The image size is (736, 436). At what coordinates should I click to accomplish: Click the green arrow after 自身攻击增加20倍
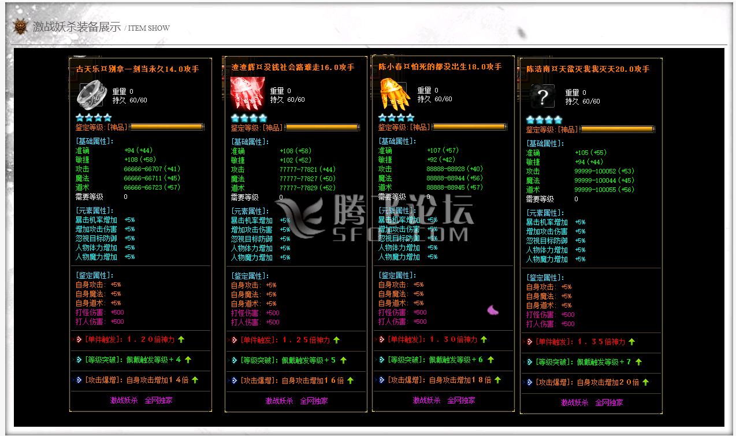point(645,382)
